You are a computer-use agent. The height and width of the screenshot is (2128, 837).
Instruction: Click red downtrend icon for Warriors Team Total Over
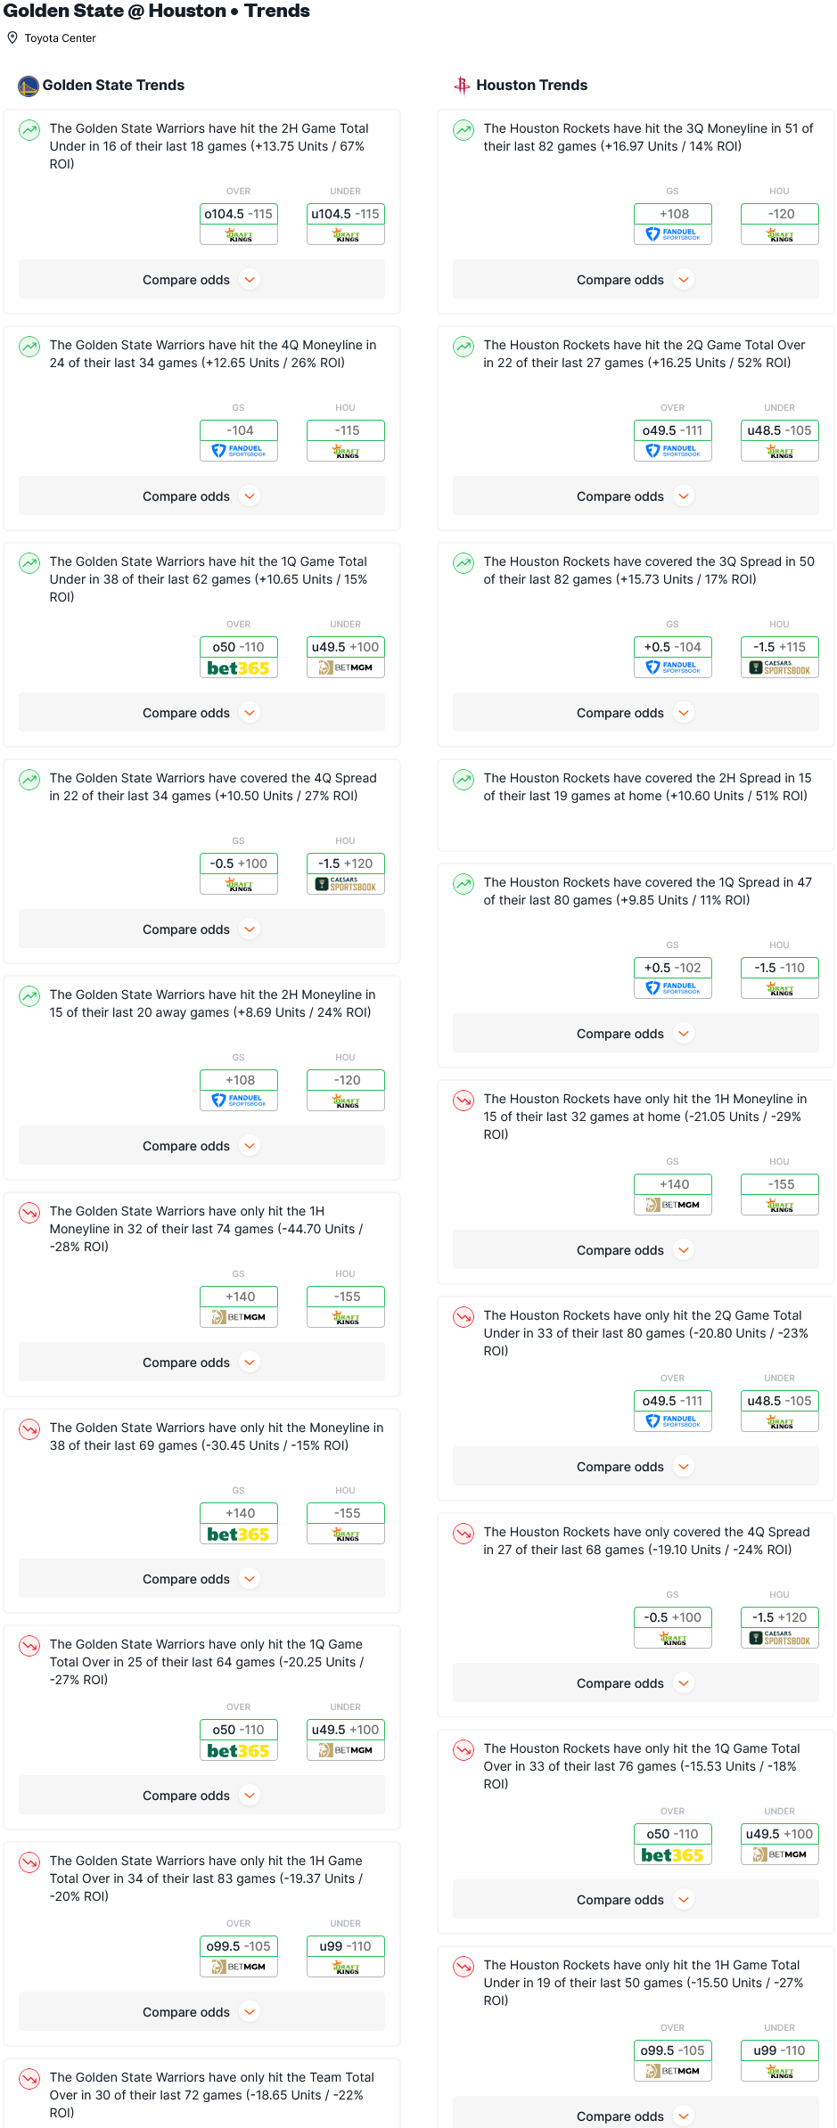pos(29,2079)
